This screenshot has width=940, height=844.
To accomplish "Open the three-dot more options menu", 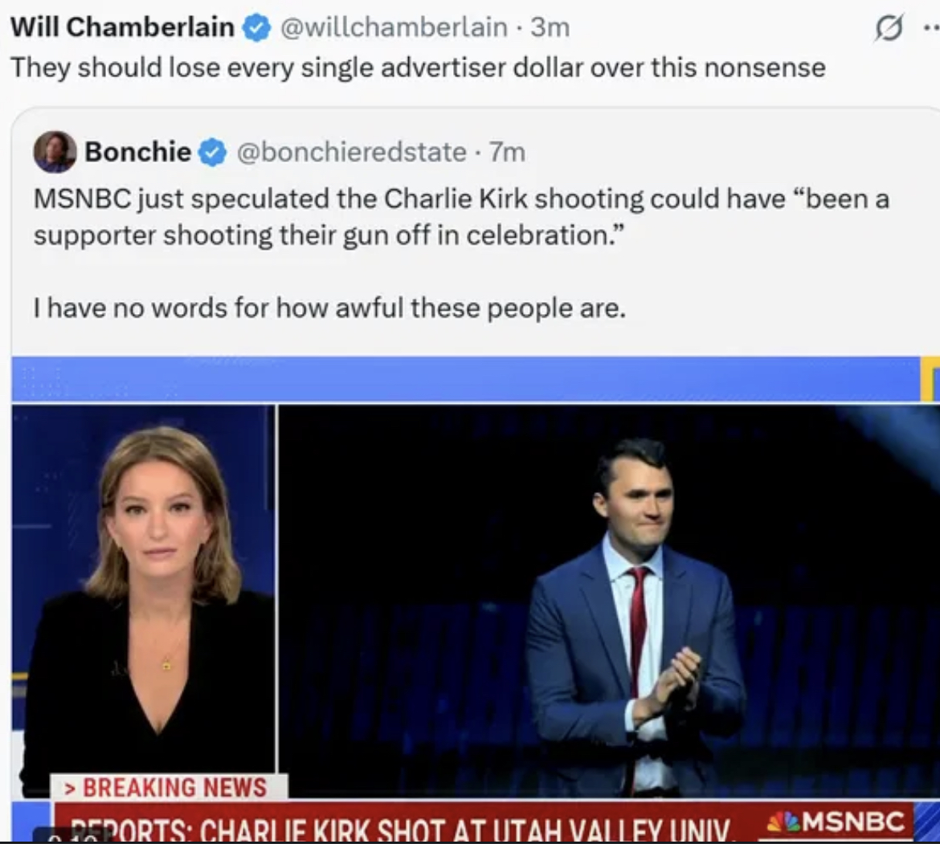I will (x=930, y=27).
